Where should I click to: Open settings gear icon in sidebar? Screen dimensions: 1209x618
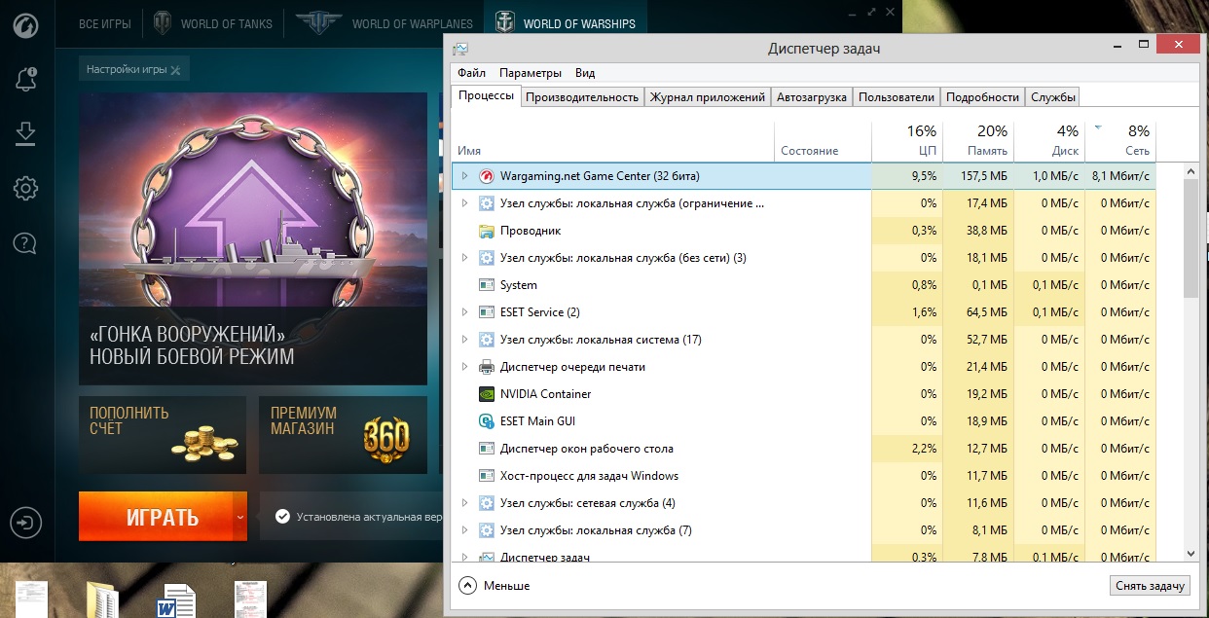pos(26,188)
